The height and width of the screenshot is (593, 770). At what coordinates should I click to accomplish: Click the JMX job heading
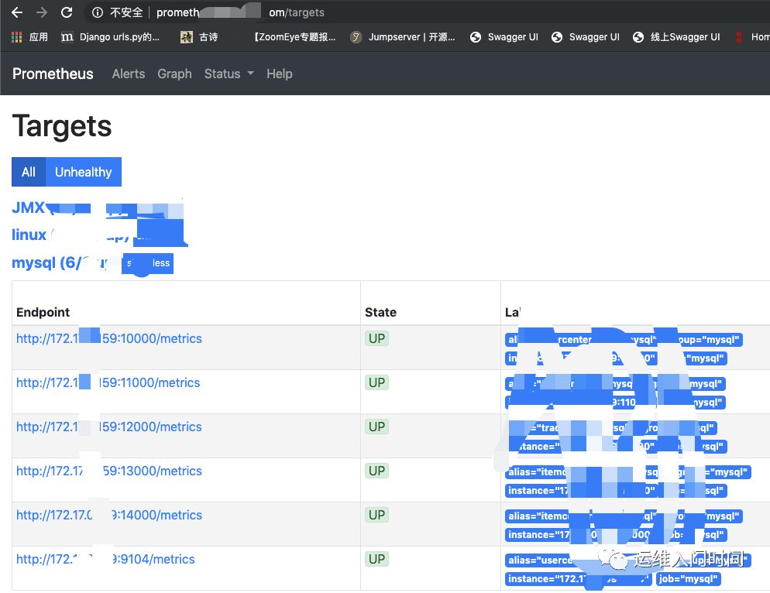pos(28,207)
